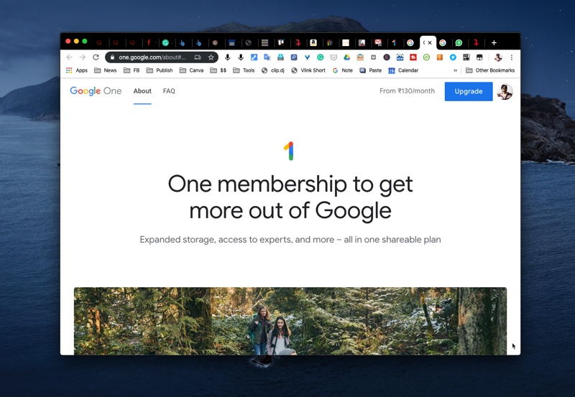The height and width of the screenshot is (397, 575).
Task: Click the 'From ₹130/month' text
Action: (407, 91)
